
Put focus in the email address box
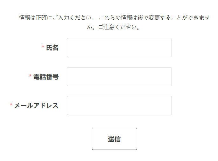[x=119, y=106]
